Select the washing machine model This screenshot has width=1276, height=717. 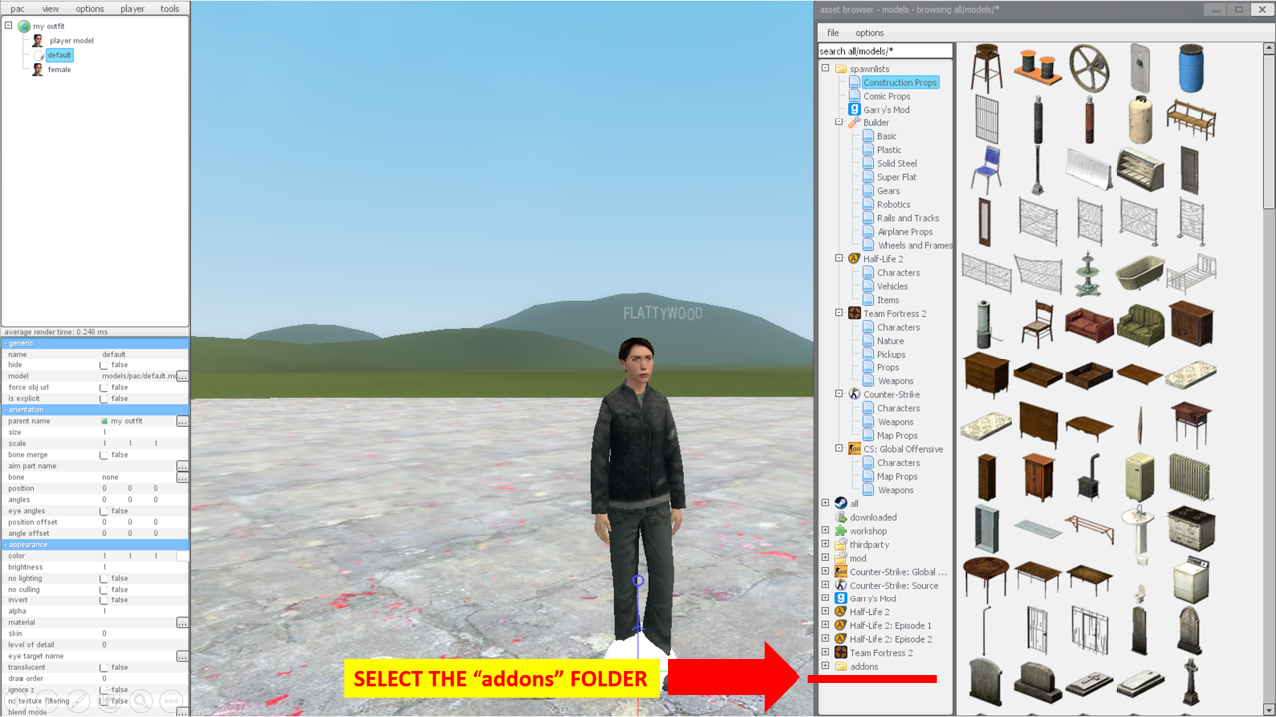point(1191,582)
